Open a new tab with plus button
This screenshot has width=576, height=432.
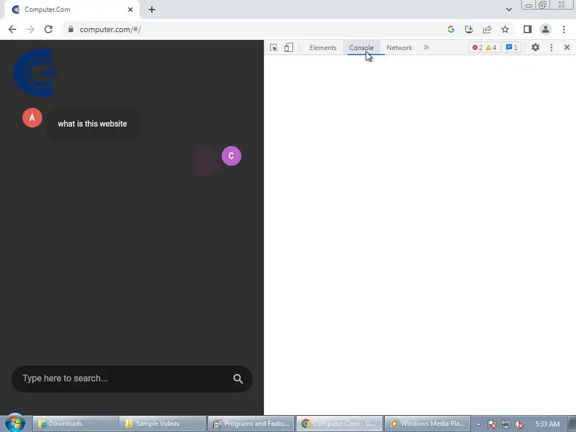tap(152, 10)
